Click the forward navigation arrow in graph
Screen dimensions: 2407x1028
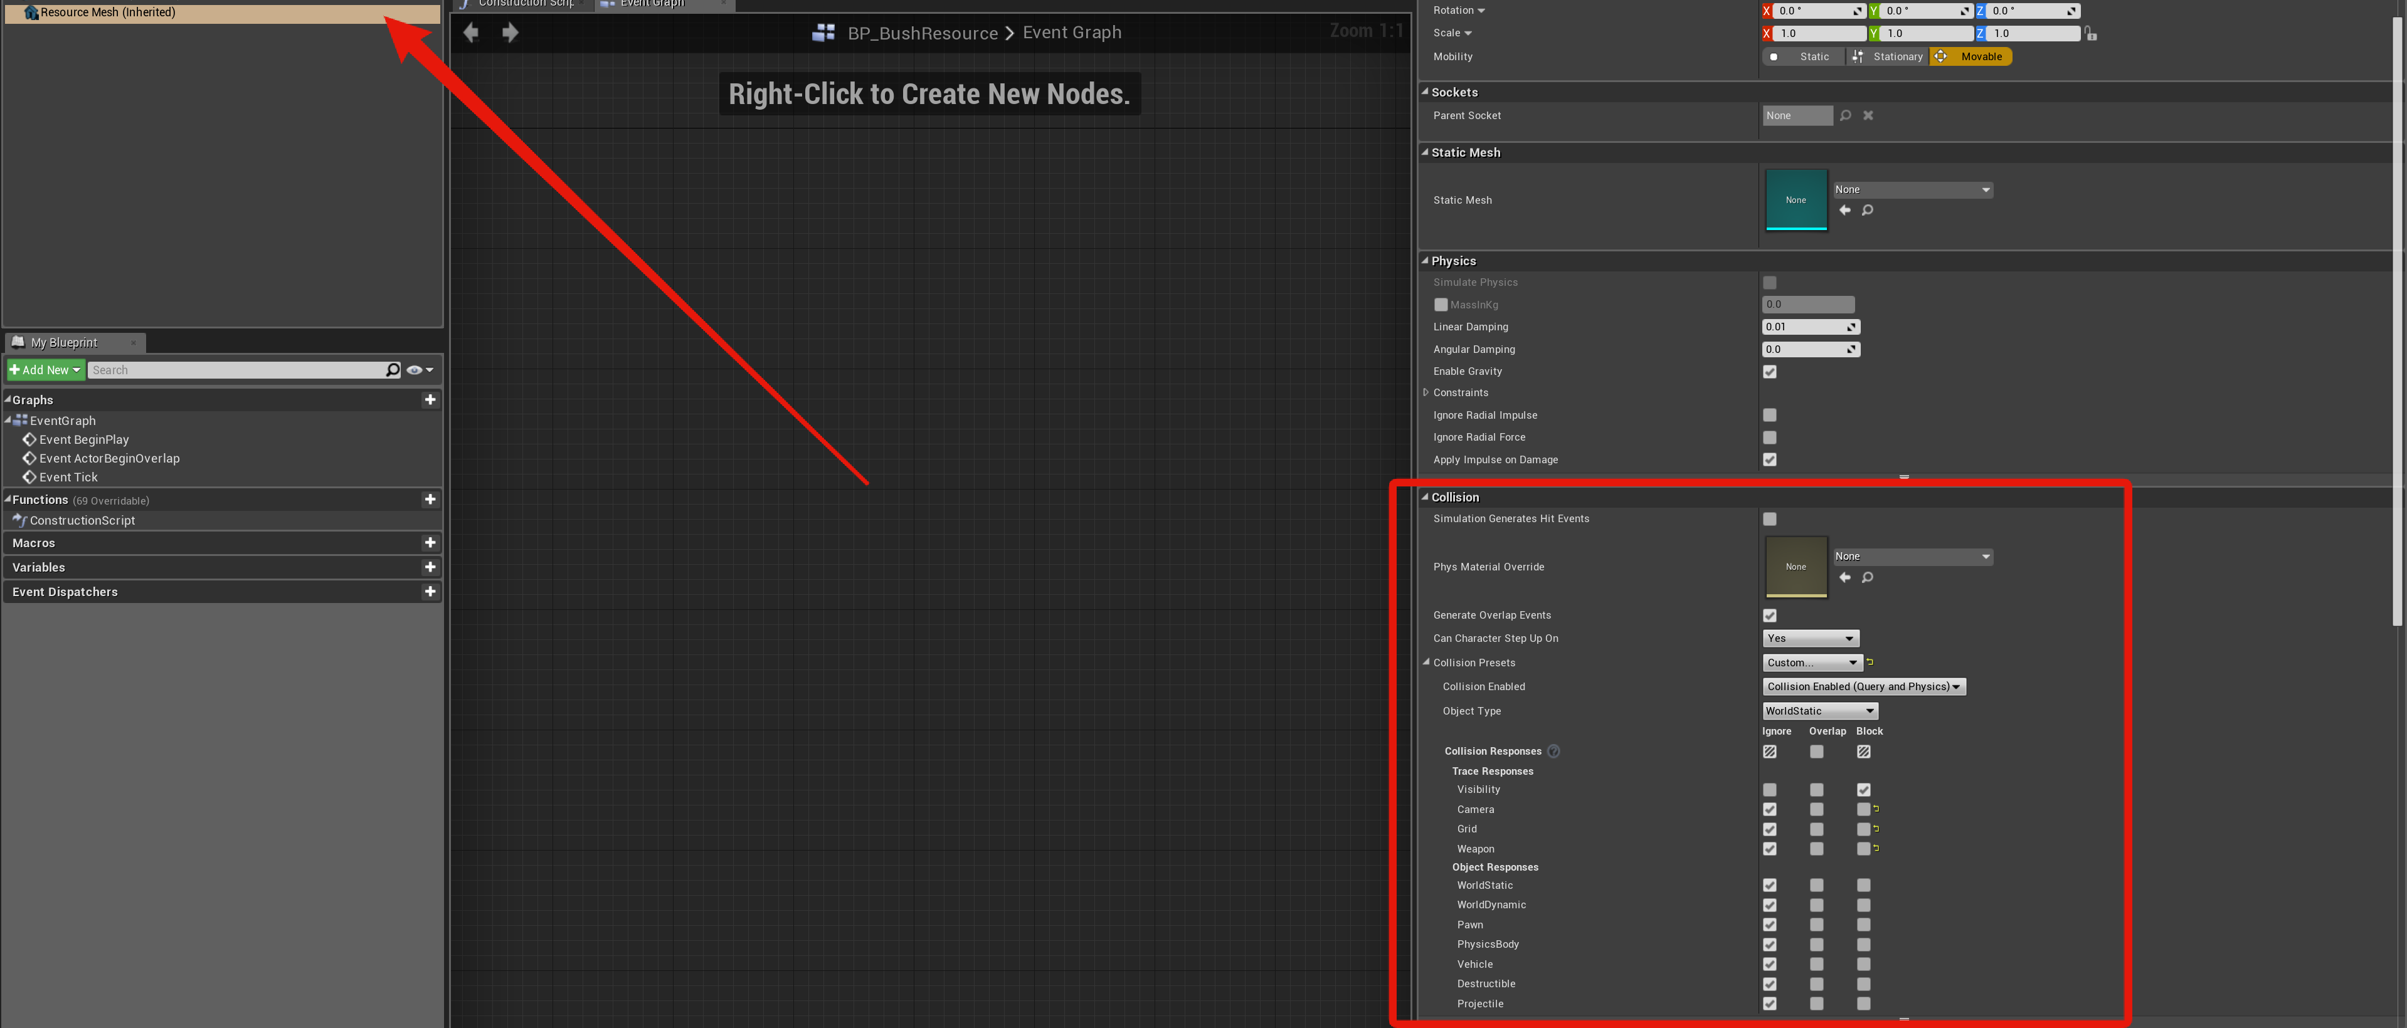click(x=510, y=33)
